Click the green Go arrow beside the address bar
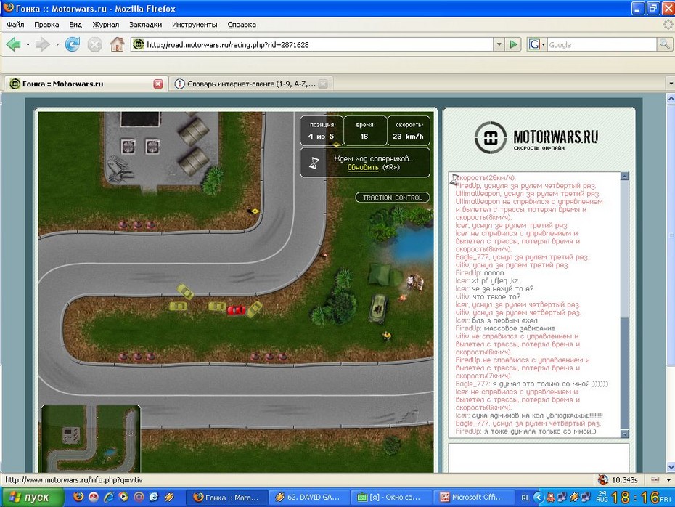Viewport: 675px width, 507px height. (x=513, y=44)
